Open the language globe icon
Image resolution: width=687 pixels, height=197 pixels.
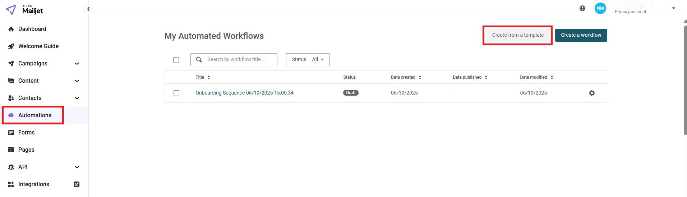coord(582,8)
